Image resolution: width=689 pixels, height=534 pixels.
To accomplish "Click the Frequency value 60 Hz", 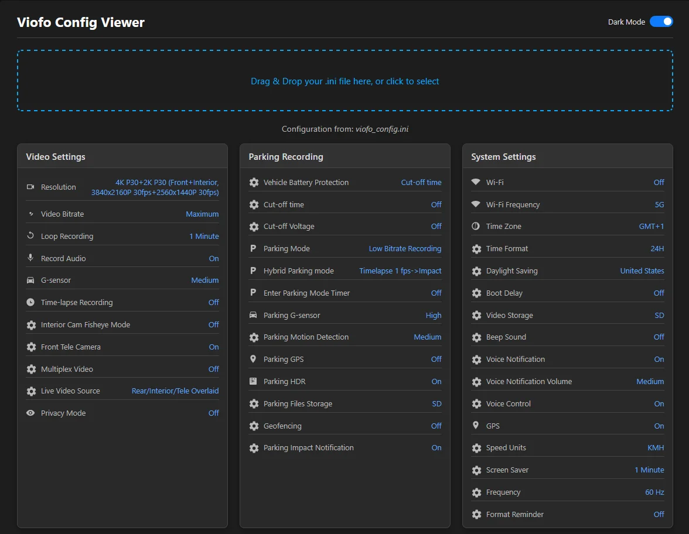I will pyautogui.click(x=654, y=492).
